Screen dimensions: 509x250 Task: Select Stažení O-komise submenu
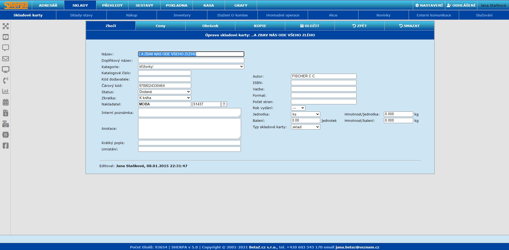tap(232, 15)
